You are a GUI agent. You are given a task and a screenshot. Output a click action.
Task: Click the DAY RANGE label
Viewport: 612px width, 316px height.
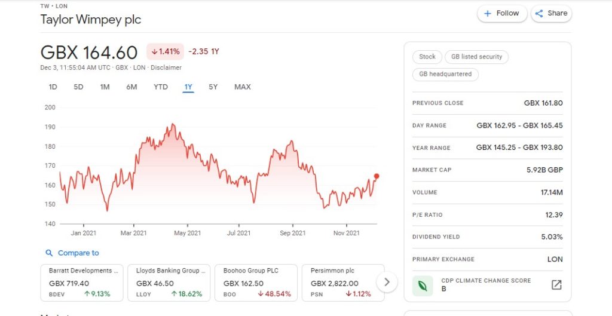(429, 125)
